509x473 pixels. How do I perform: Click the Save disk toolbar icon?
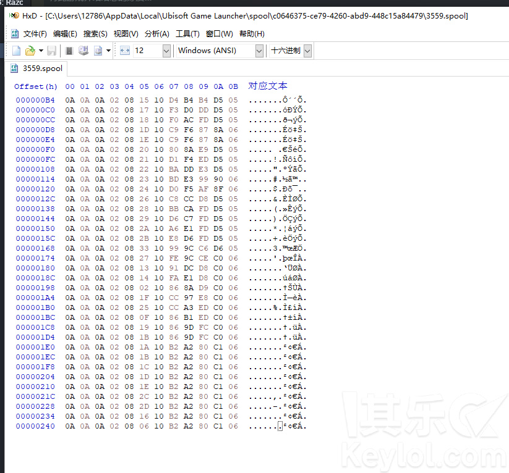pyautogui.click(x=51, y=51)
